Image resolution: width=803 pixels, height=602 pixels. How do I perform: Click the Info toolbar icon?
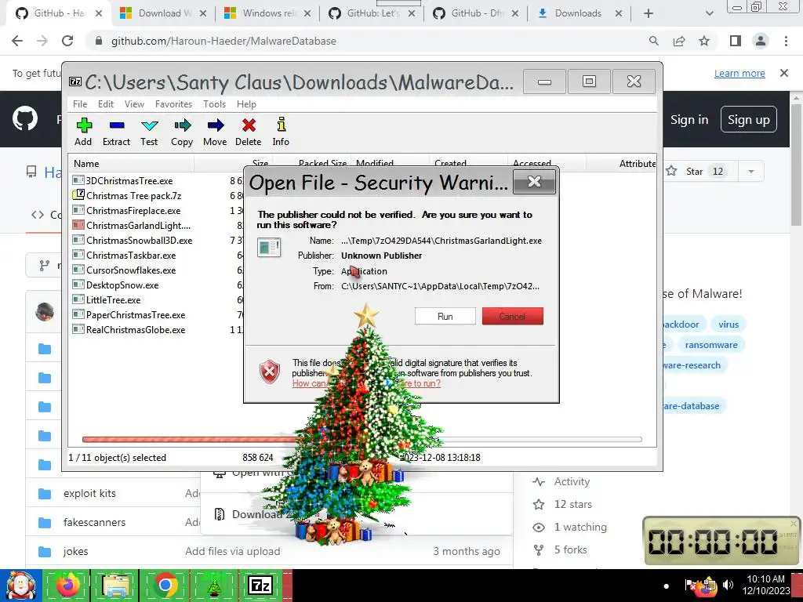point(281,132)
